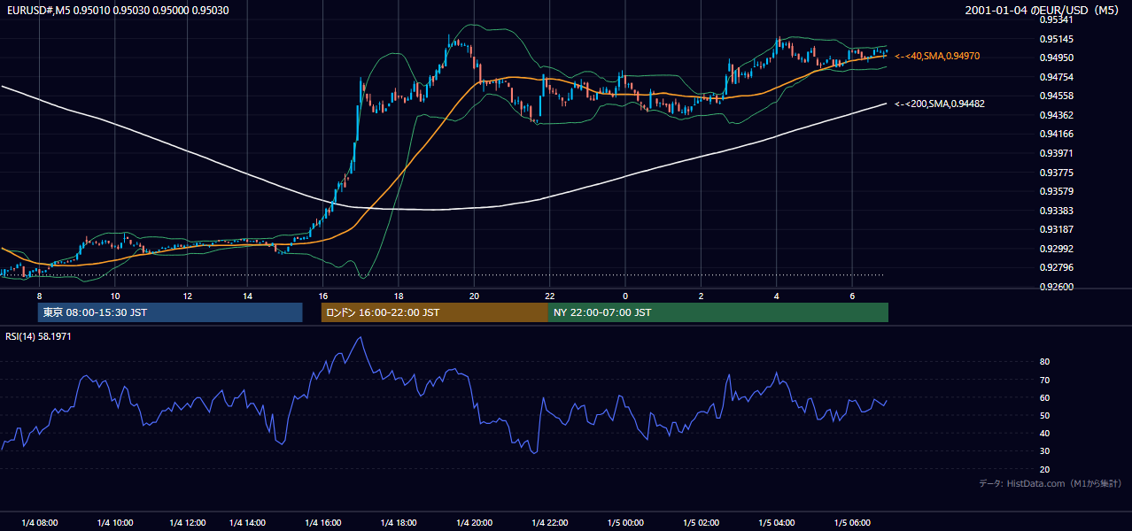This screenshot has width=1132, height=531.
Task: Click price axis value 0.94950
Action: tap(1056, 58)
